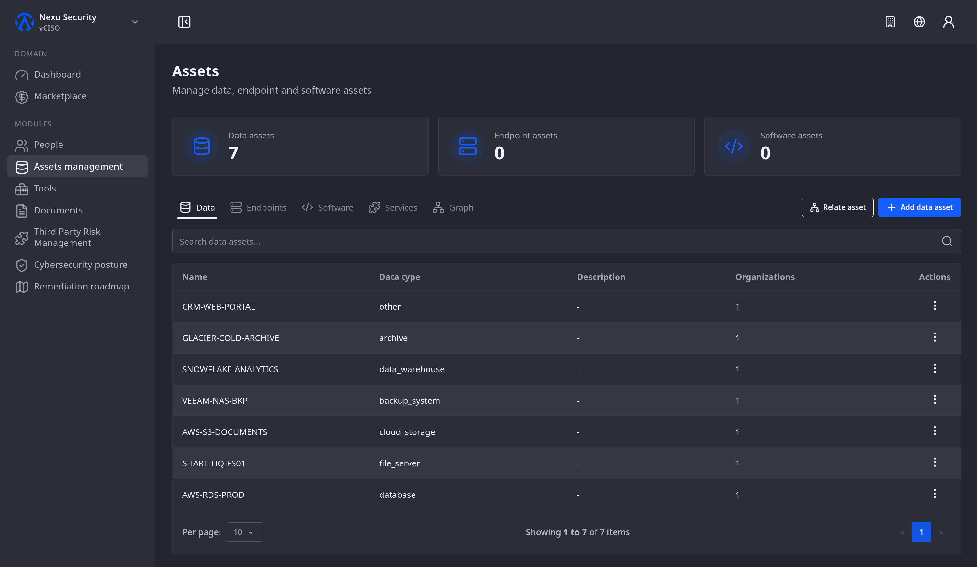Open actions menu for VEEAM-NAS-BKP
Image resolution: width=977 pixels, height=567 pixels.
coord(935,399)
